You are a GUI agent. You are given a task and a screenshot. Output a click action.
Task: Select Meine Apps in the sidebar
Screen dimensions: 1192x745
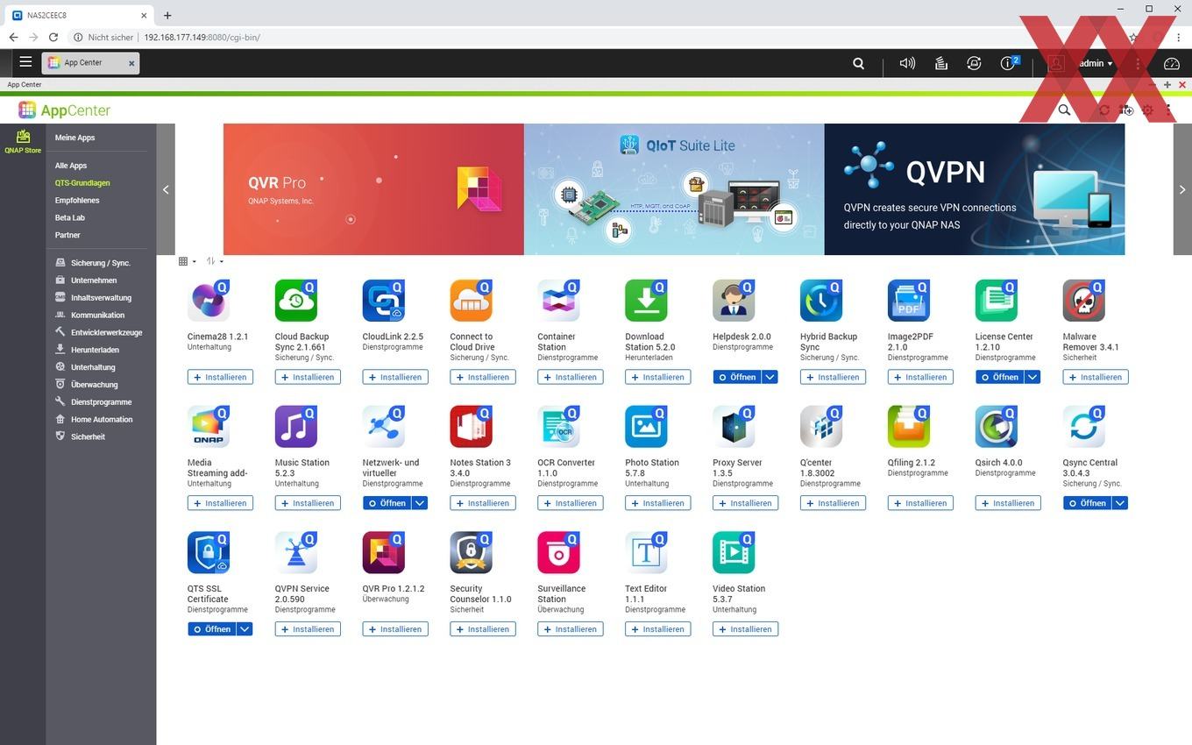(74, 138)
